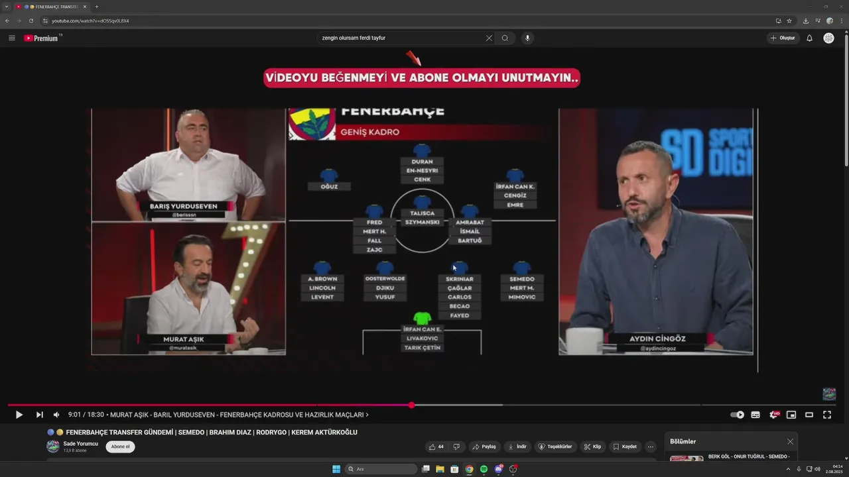849x477 pixels.
Task: Open more actions ellipsis under the video
Action: 651,447
